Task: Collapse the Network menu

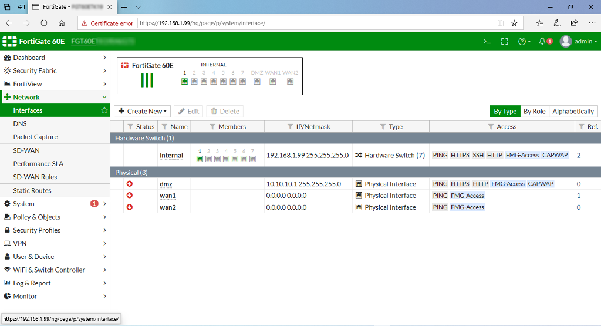Action: (x=55, y=97)
